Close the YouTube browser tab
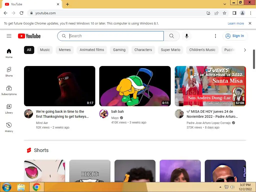This screenshot has width=256, height=192. [x=58, y=4]
